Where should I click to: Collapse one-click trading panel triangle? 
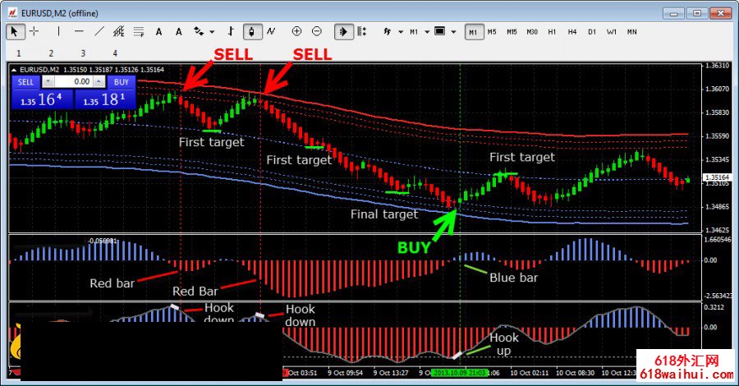click(x=14, y=70)
